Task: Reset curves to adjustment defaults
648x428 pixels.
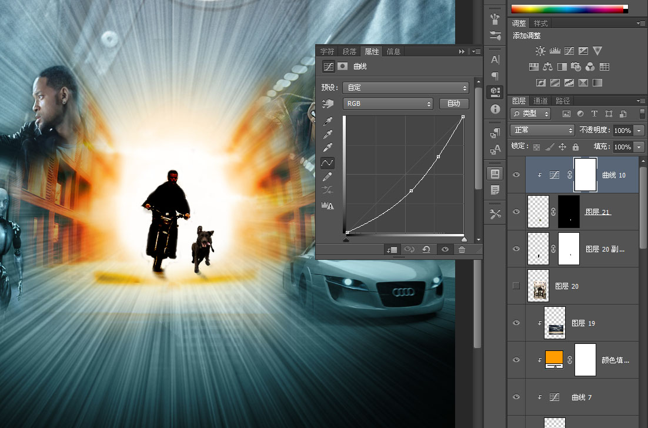Action: pyautogui.click(x=426, y=249)
